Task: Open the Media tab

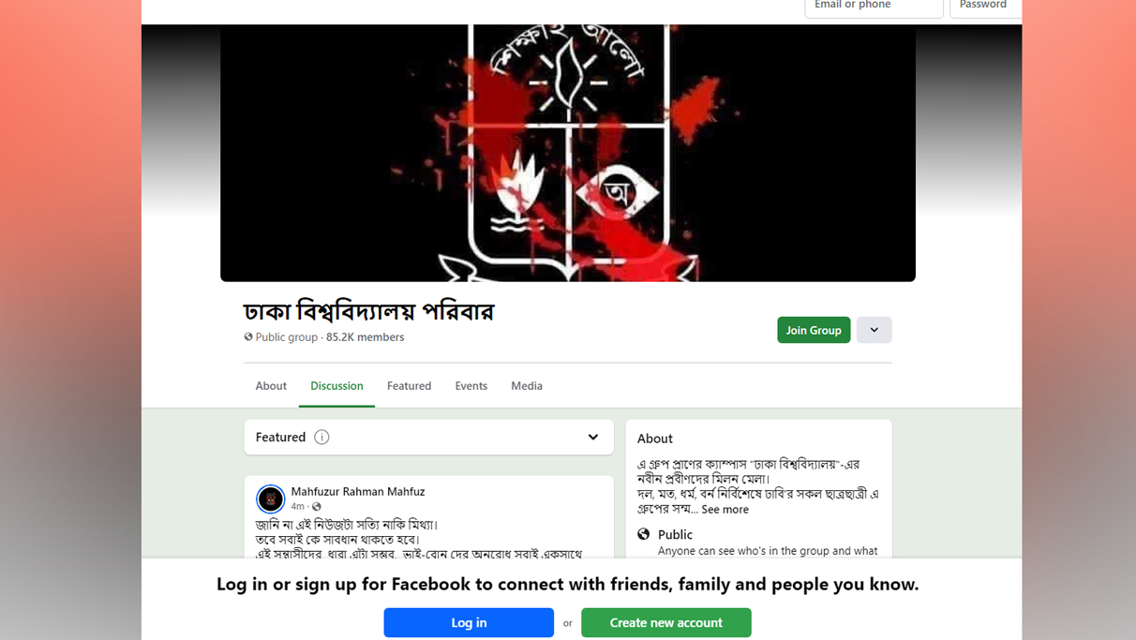Action: [x=527, y=386]
